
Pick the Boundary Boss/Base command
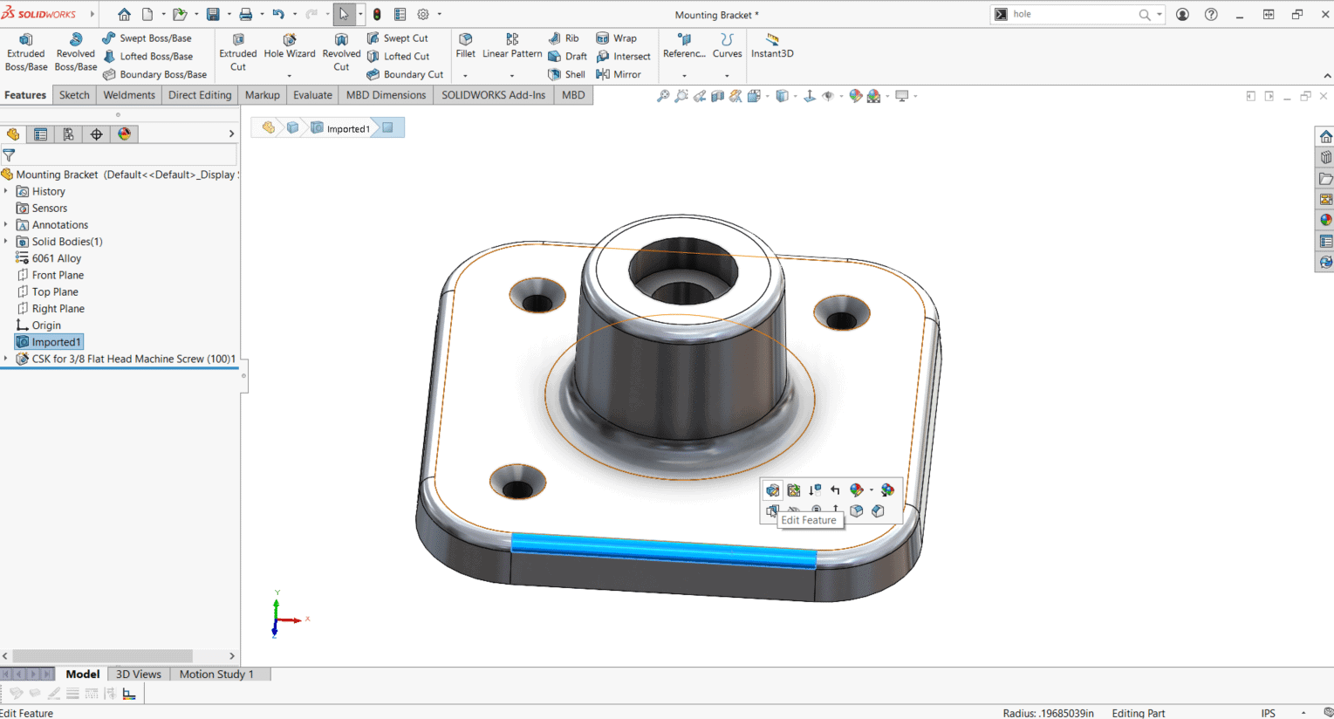(x=154, y=75)
